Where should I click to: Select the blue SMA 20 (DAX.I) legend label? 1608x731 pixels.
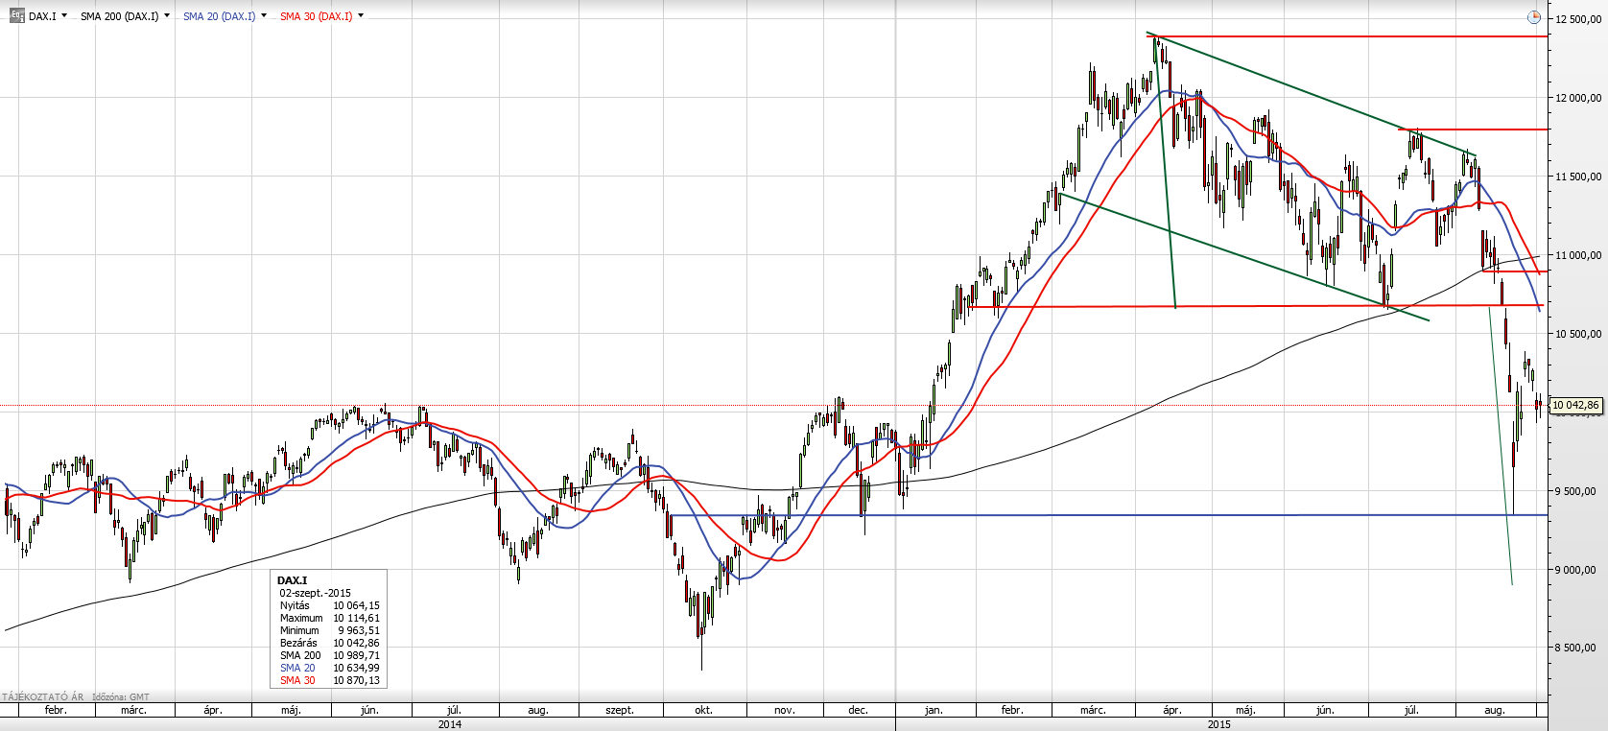click(x=220, y=16)
